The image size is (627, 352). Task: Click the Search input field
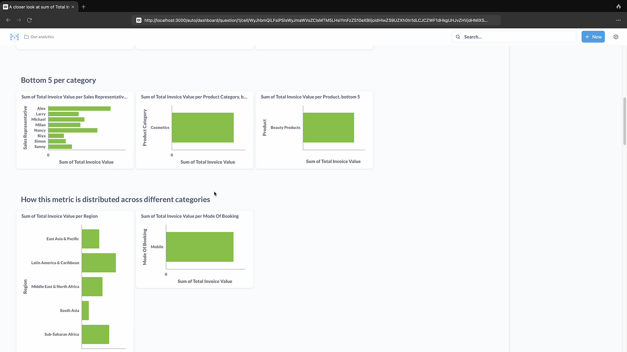(517, 37)
